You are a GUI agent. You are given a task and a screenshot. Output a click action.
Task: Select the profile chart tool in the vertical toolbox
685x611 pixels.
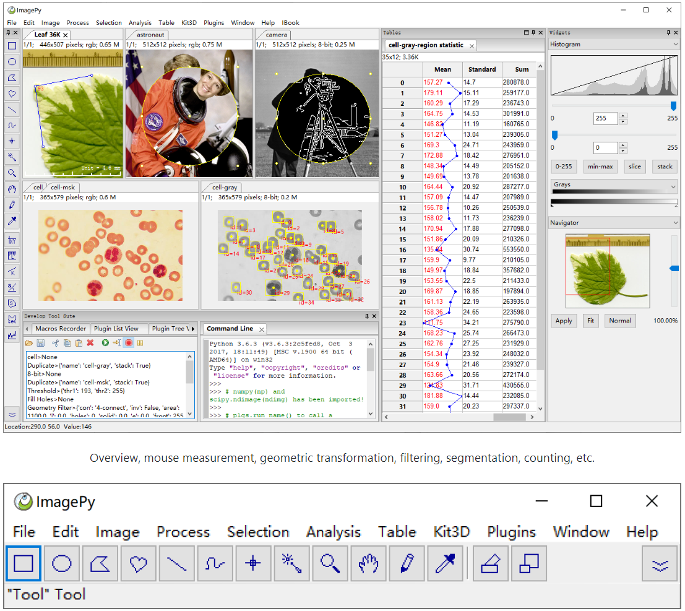click(12, 336)
